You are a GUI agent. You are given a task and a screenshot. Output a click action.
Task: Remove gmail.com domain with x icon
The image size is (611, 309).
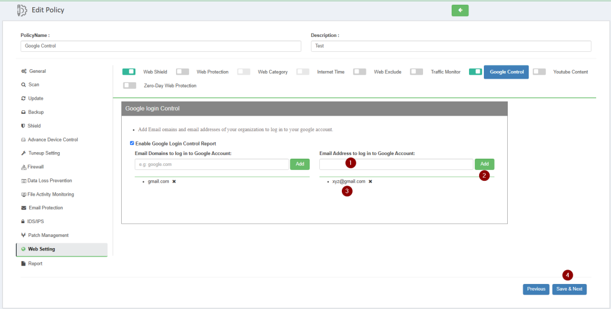click(x=174, y=181)
